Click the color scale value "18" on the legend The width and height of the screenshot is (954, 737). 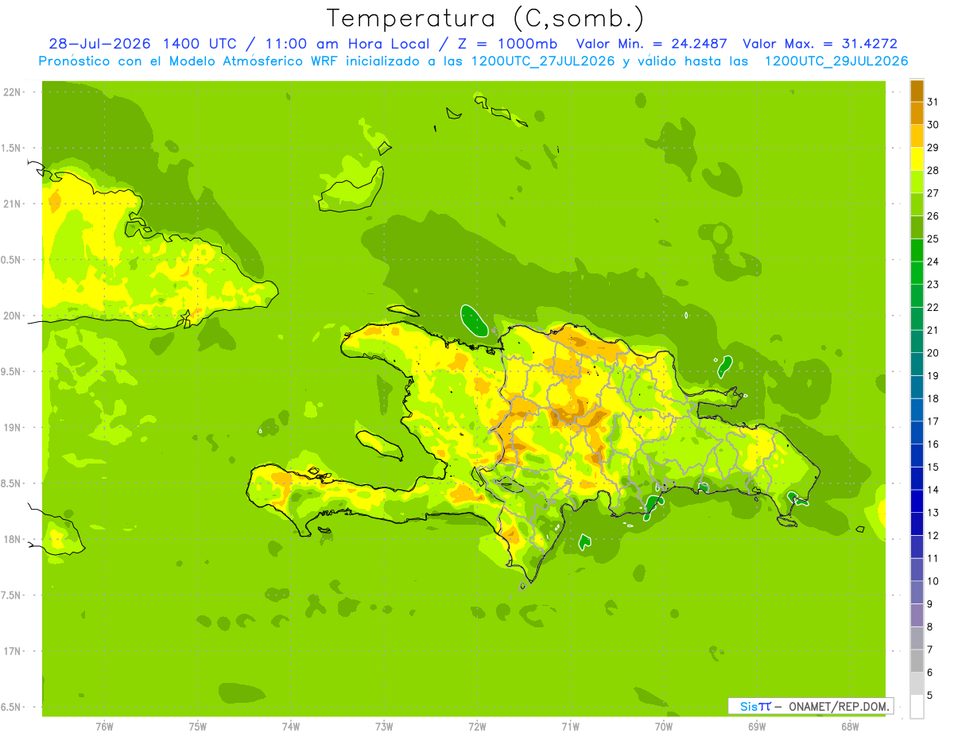(x=933, y=398)
